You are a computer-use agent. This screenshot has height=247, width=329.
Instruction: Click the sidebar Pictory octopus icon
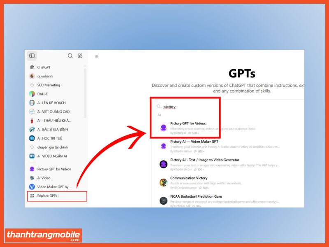point(32,169)
